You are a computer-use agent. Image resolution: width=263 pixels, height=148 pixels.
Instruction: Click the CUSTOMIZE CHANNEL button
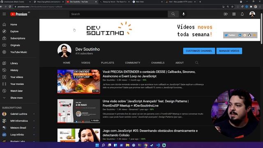(x=199, y=51)
